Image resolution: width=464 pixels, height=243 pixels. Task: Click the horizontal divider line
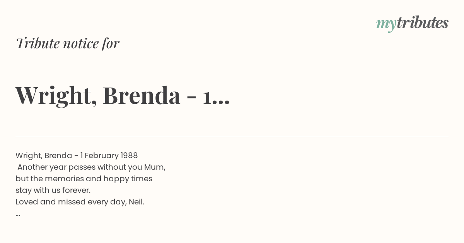[232, 137]
